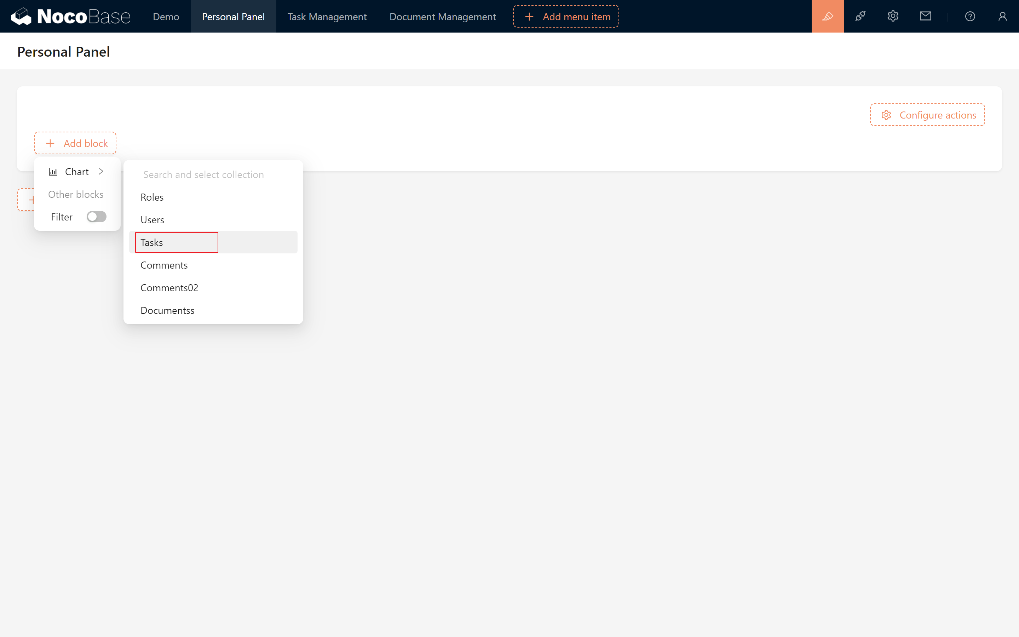This screenshot has height=637, width=1019.
Task: Click the mail/envelope icon
Action: click(x=925, y=16)
